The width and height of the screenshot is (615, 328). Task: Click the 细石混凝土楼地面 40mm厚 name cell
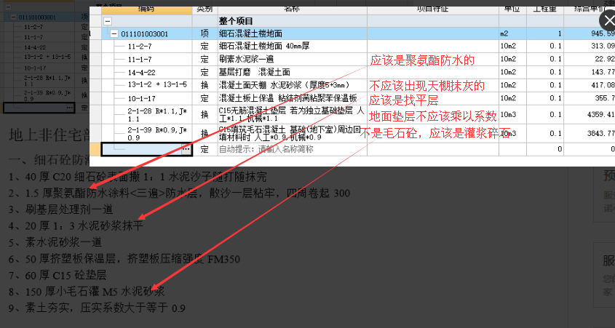pyautogui.click(x=292, y=47)
